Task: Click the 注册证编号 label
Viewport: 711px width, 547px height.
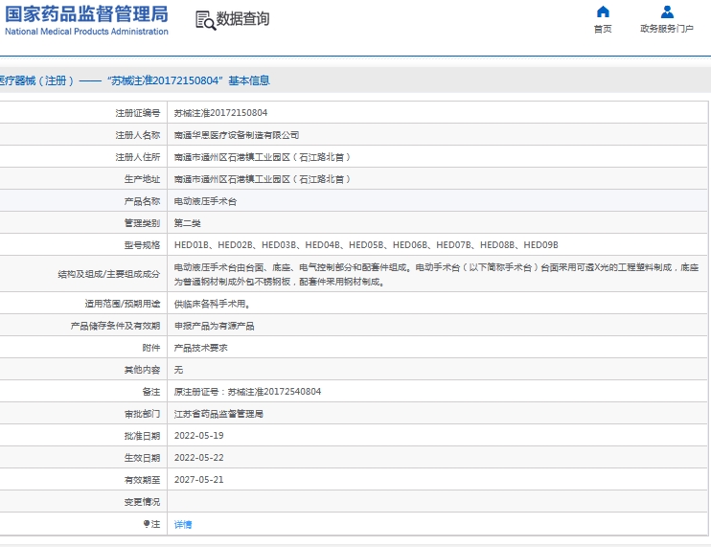Action: tap(137, 113)
